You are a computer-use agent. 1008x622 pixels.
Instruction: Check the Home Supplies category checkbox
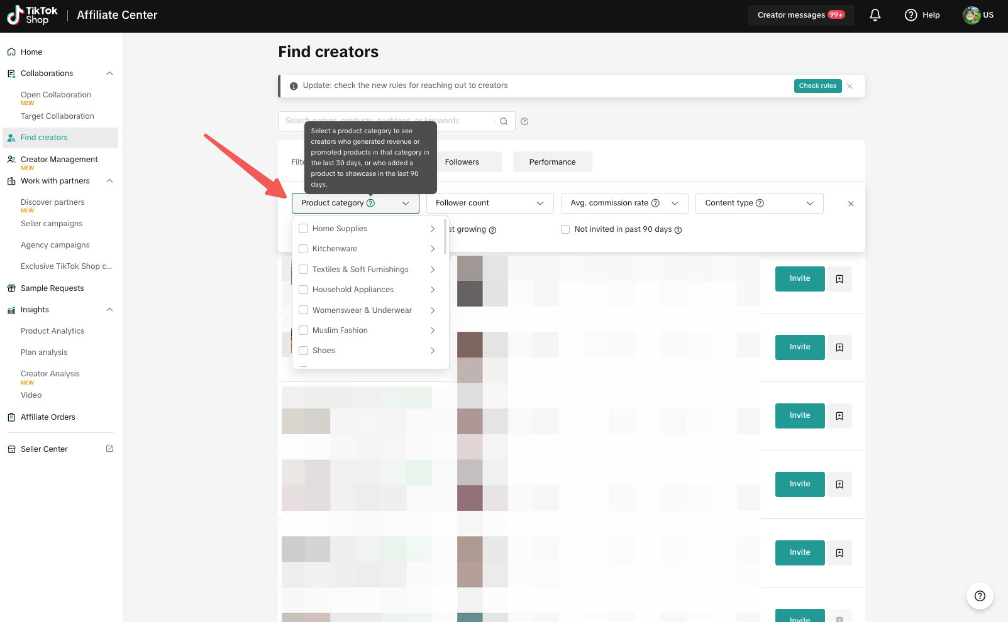tap(304, 229)
